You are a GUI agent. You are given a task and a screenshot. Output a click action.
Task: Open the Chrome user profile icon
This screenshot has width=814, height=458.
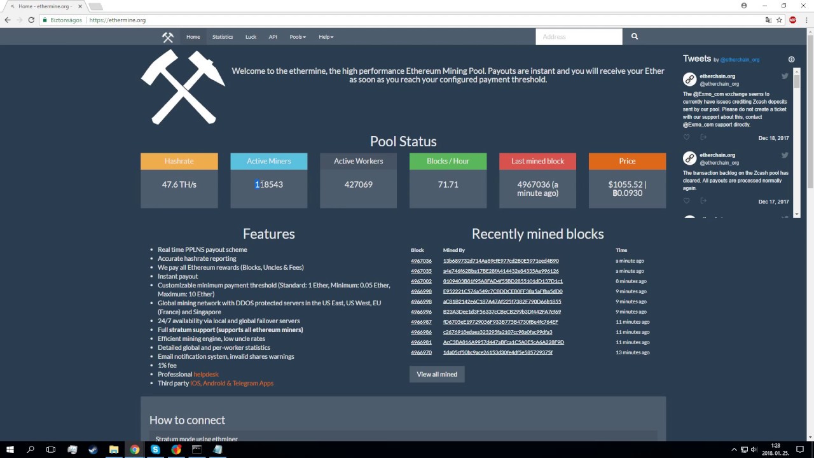click(x=744, y=5)
